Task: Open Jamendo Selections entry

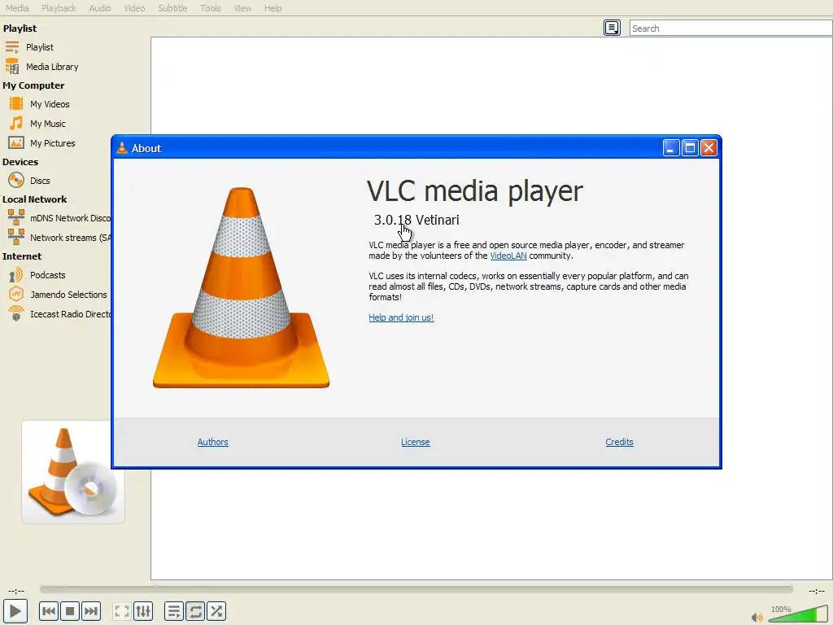Action: pos(68,295)
